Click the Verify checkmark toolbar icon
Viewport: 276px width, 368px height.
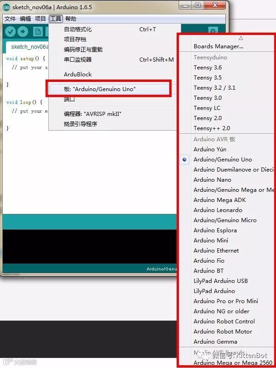click(10, 32)
